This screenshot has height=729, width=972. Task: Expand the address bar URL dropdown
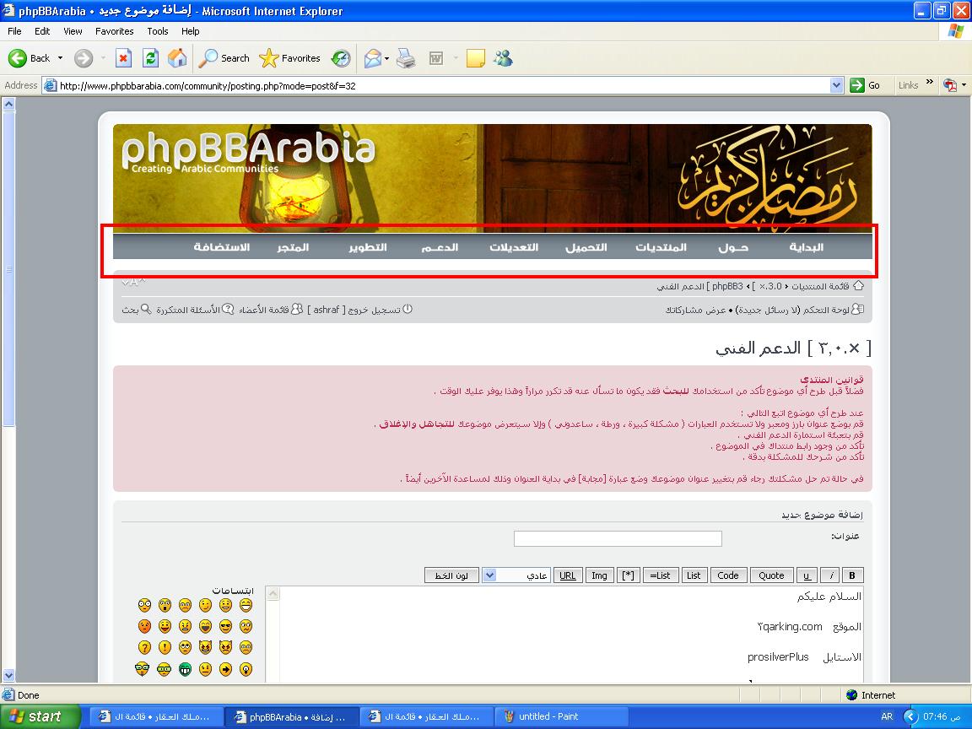pos(836,85)
